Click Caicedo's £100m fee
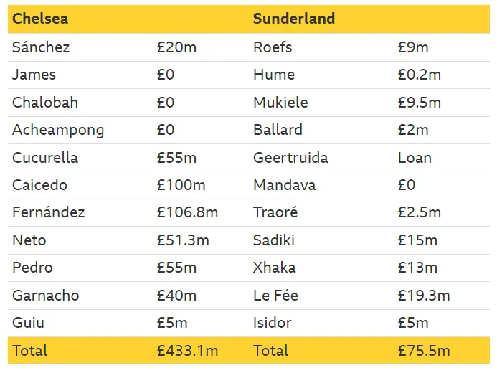 click(181, 185)
